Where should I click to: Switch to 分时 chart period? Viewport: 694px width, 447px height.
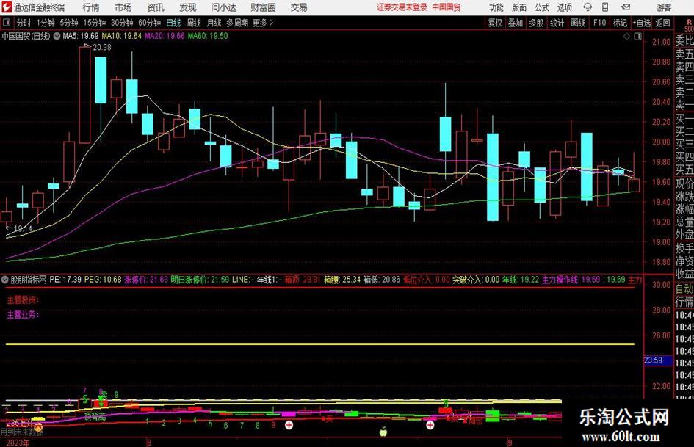pyautogui.click(x=24, y=23)
